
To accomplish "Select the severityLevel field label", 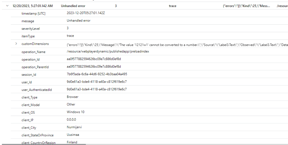I will [x=30, y=29].
